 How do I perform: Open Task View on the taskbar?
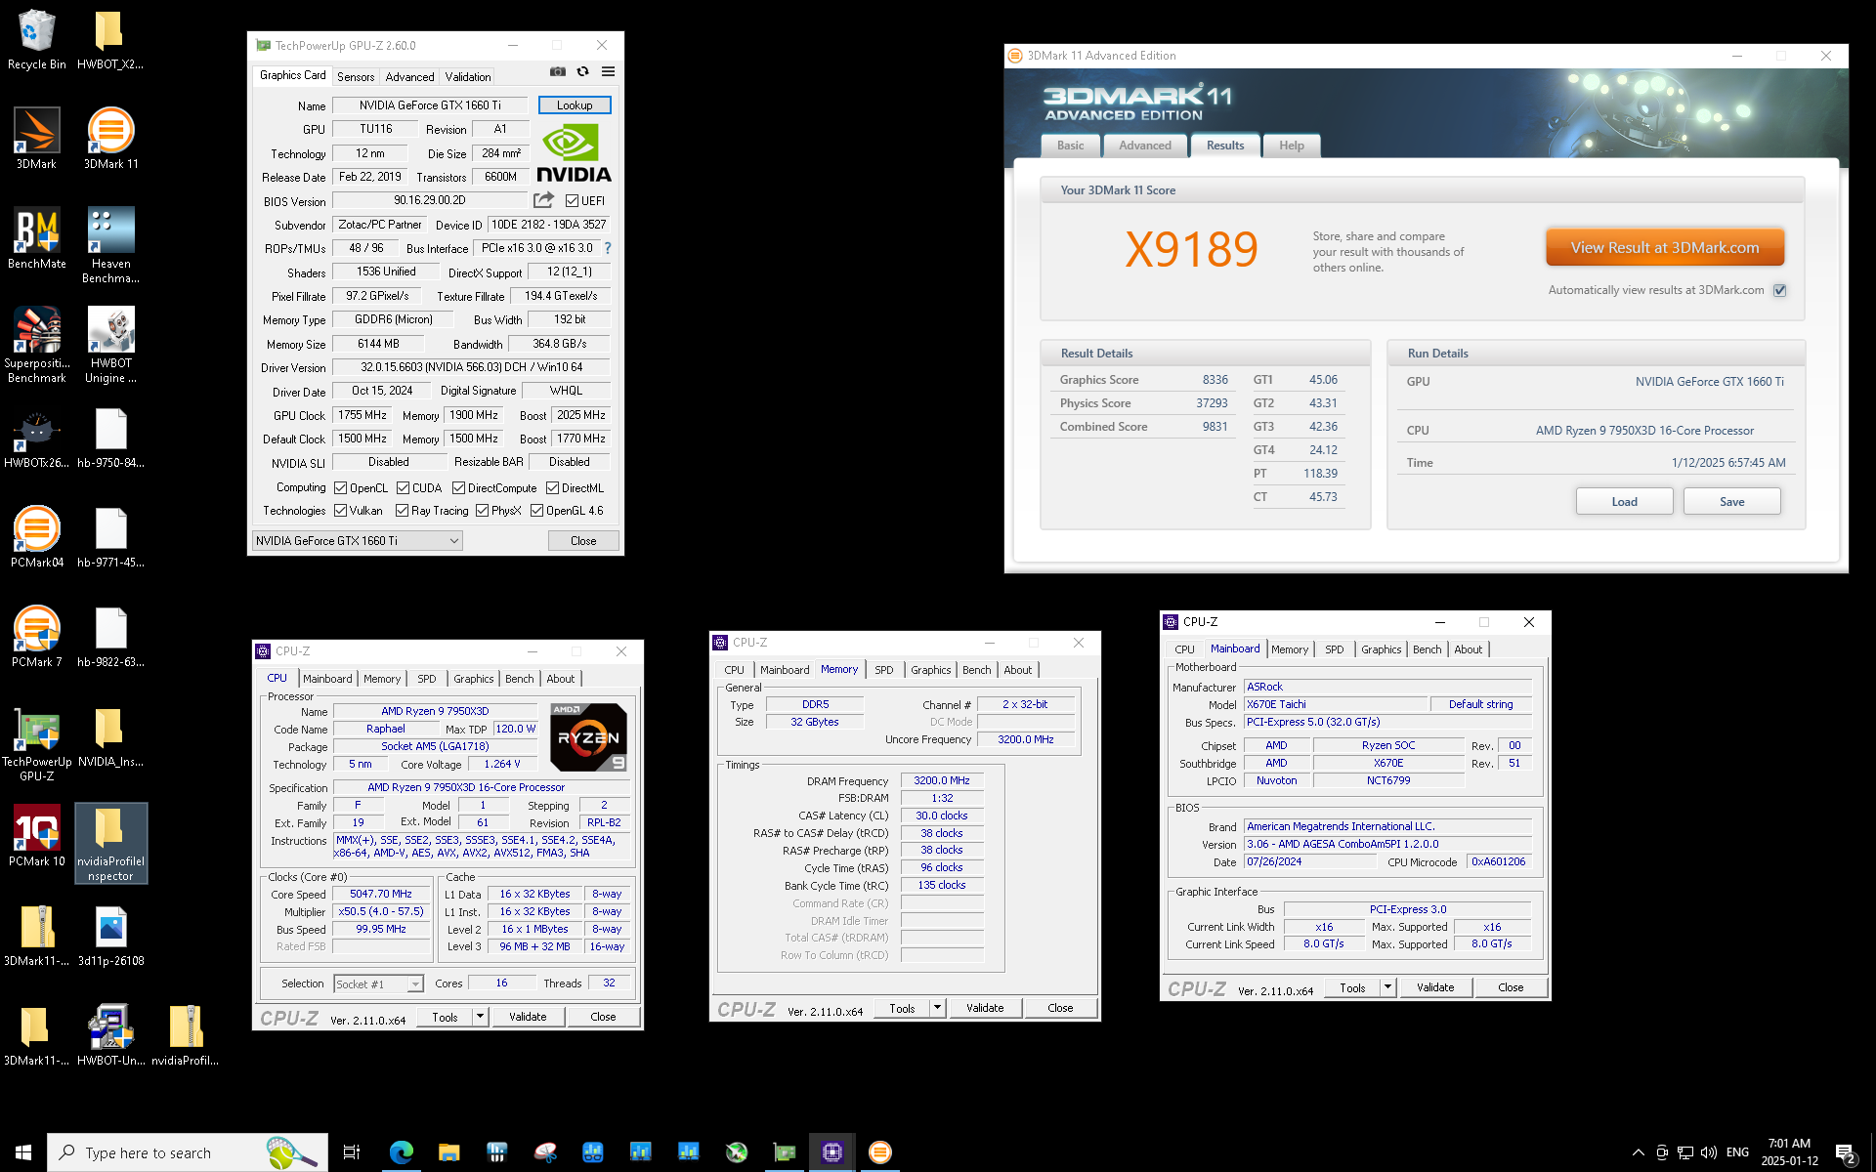352,1152
